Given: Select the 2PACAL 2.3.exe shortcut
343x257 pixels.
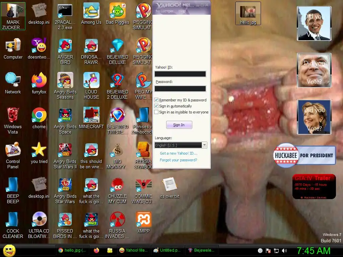Looking at the screenshot, I should [65, 17].
